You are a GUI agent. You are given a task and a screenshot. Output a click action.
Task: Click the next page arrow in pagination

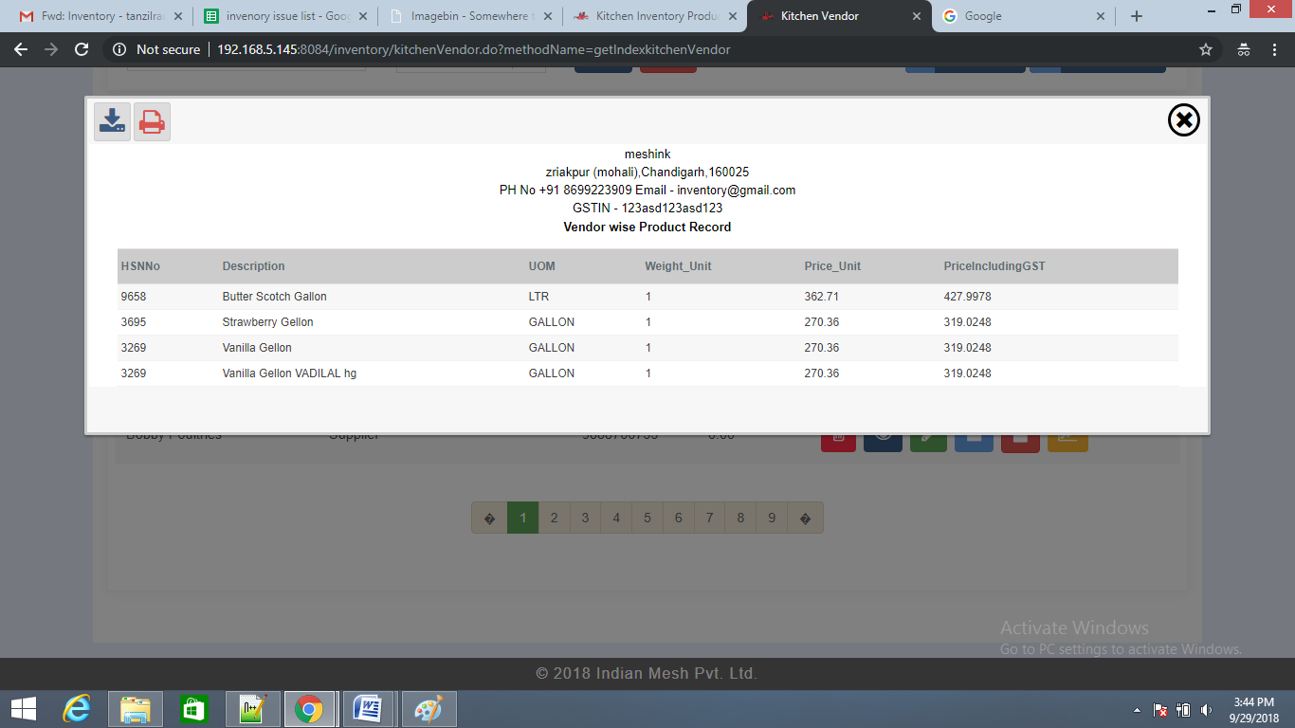coord(805,518)
